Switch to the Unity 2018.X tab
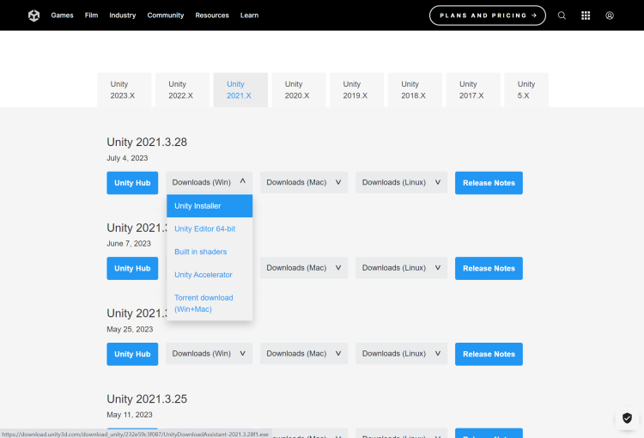This screenshot has width=644, height=438. (415, 90)
